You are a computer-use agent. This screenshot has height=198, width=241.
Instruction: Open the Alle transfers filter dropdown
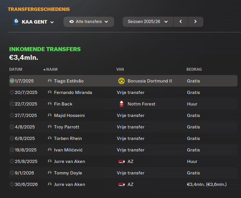point(89,22)
